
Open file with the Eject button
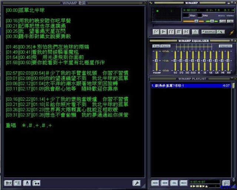195,32
